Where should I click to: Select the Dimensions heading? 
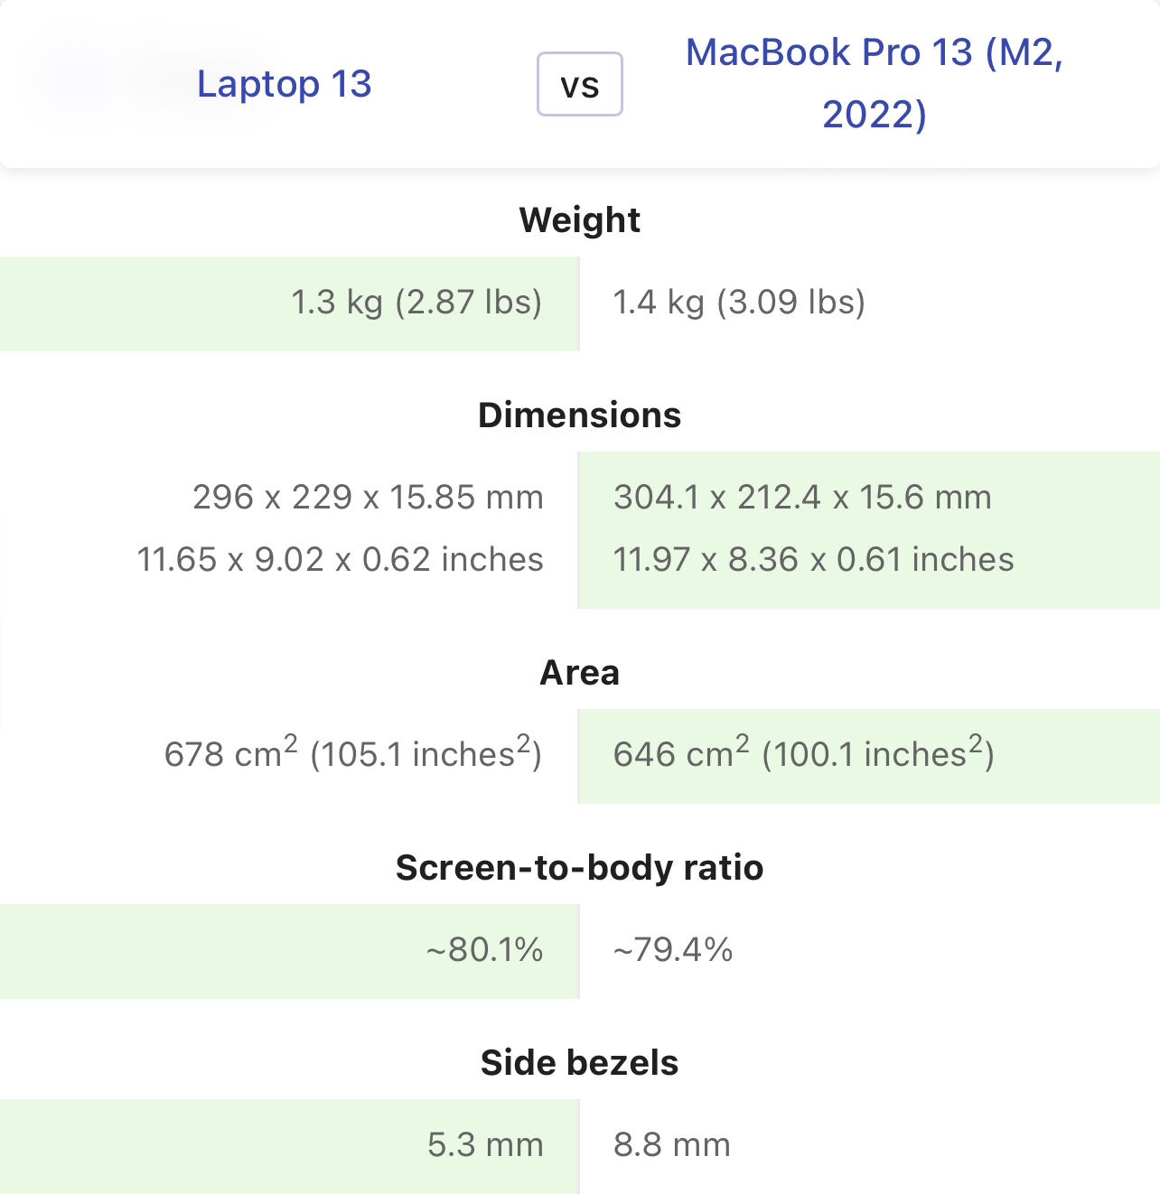(x=580, y=415)
